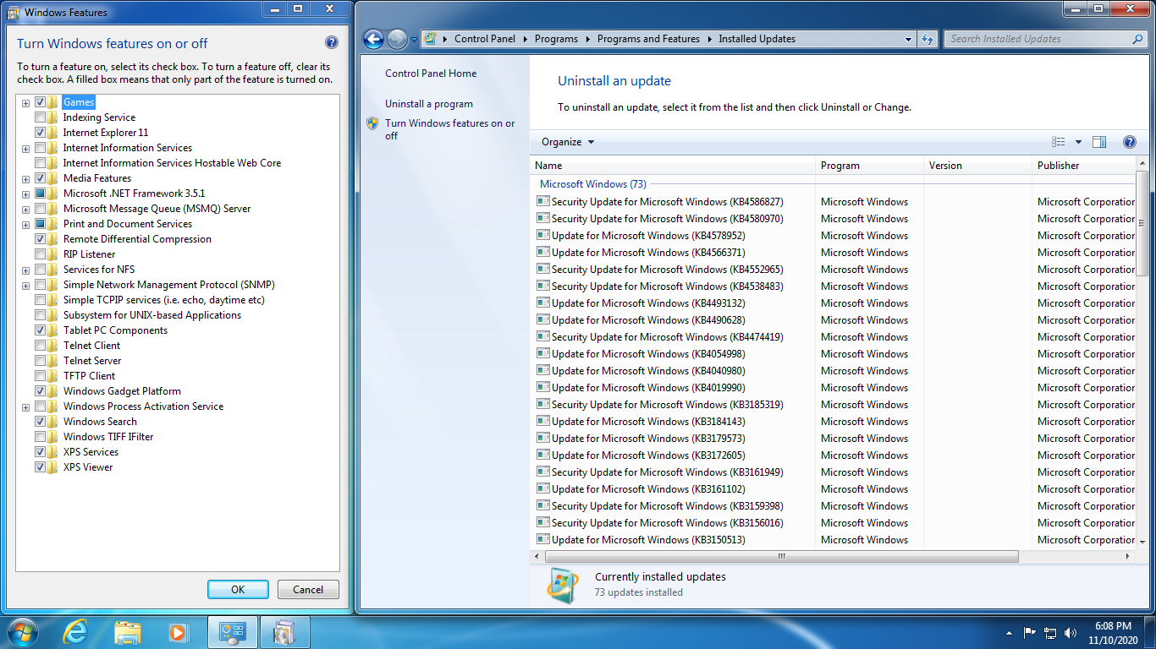Enable the Indexing Service checkbox

coord(40,117)
